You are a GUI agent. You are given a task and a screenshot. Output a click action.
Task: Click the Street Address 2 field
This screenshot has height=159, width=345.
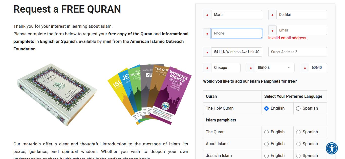point(297,52)
